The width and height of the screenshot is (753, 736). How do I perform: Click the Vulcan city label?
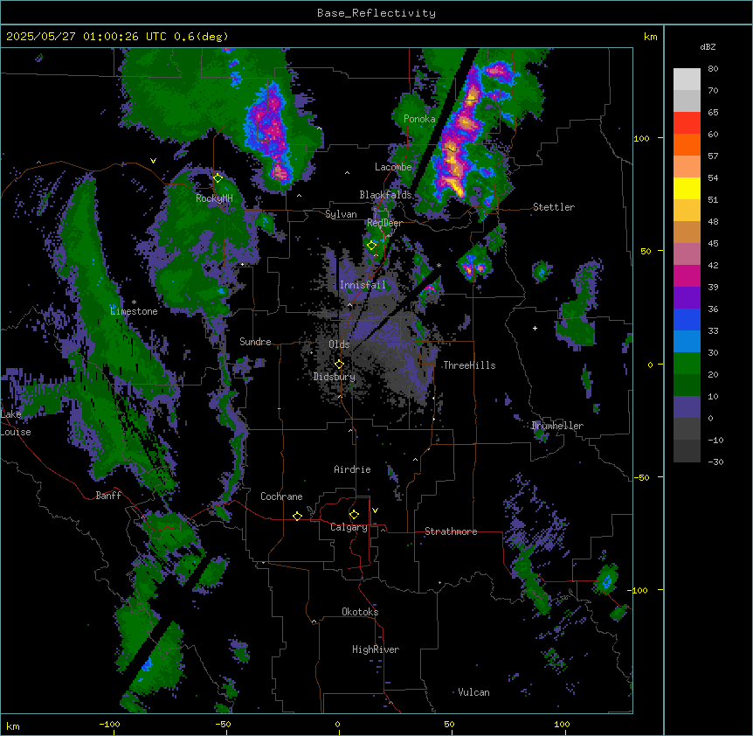(474, 692)
